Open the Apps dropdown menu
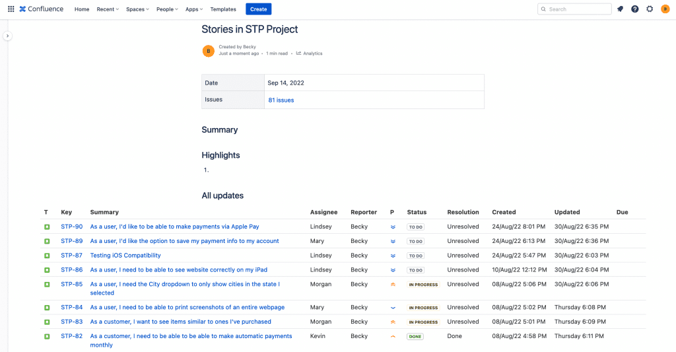Viewport: 676px width, 352px height. coord(194,9)
